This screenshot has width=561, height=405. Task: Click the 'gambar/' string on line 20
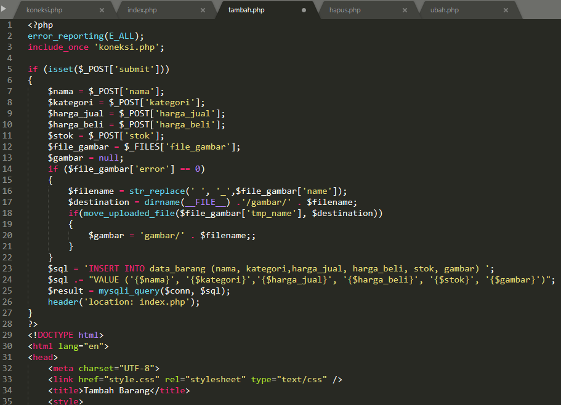(x=162, y=236)
